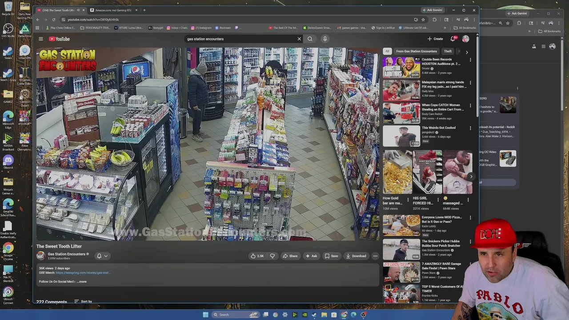Open Task View on the taskbar
Viewport: 569px width, 320px height.
(266, 315)
